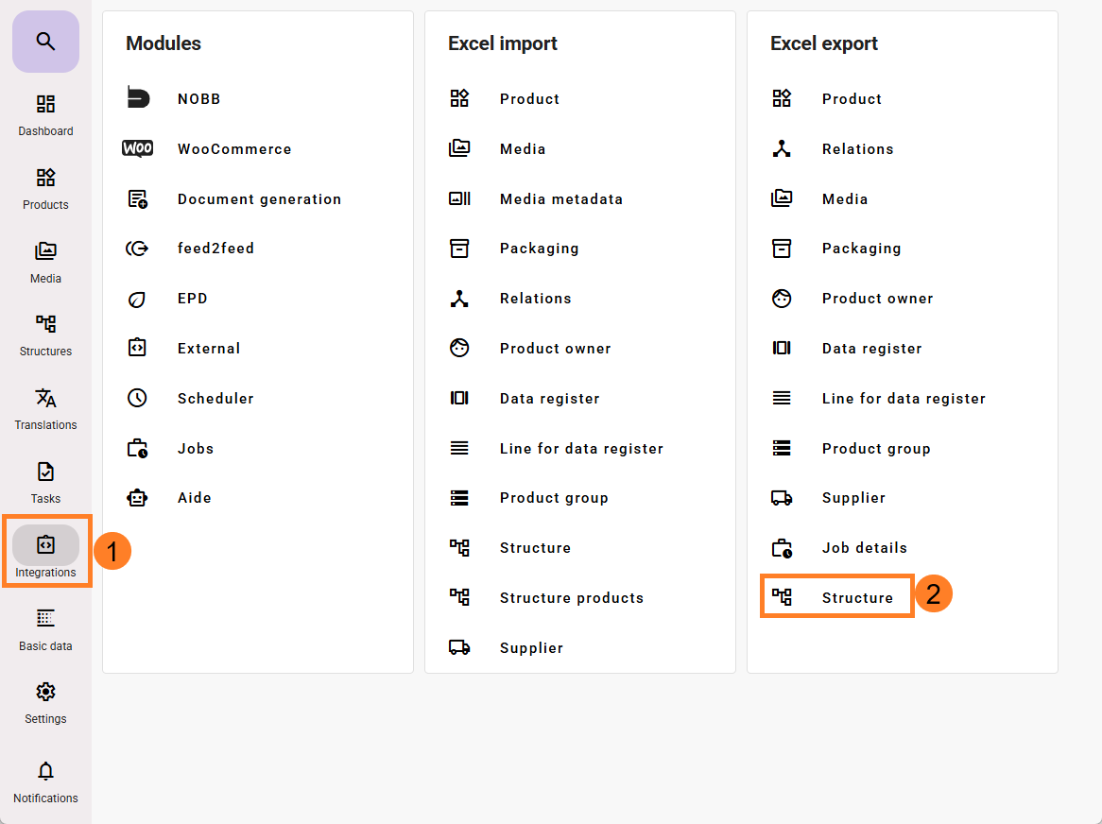1102x824 pixels.
Task: Select the NOBB module
Action: (198, 99)
